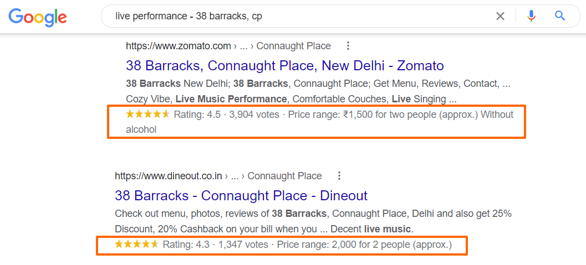This screenshot has height=265, width=586.
Task: Open three-dot menu for Zomato result
Action: pyautogui.click(x=348, y=46)
